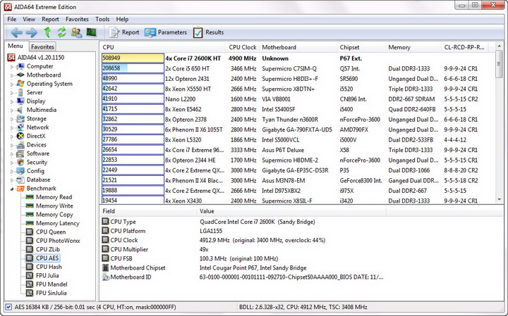Screen dimensions: 508x316
Task: Click the Forward navigation arrow
Action: [32, 32]
